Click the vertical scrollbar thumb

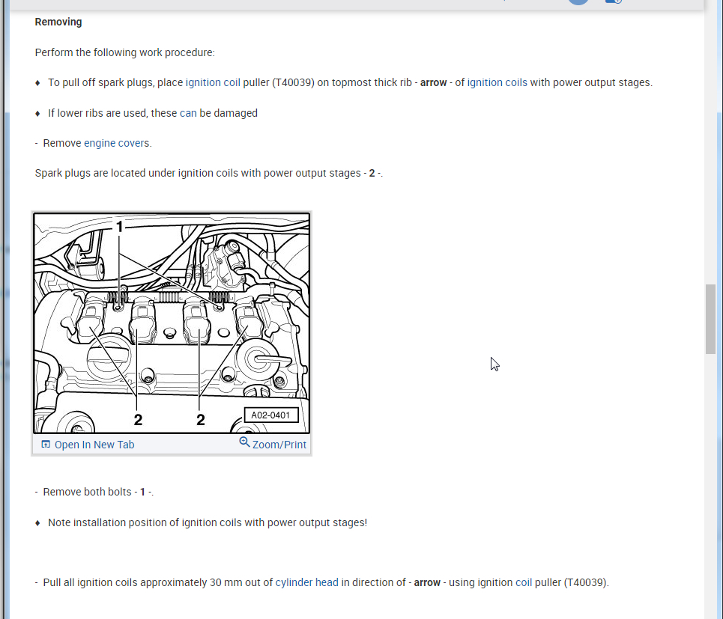point(710,319)
